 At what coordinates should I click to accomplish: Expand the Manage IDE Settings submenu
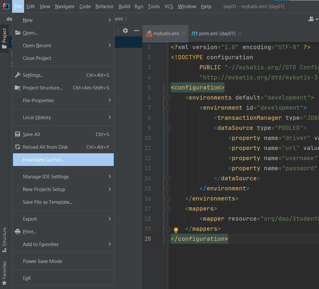(x=63, y=177)
